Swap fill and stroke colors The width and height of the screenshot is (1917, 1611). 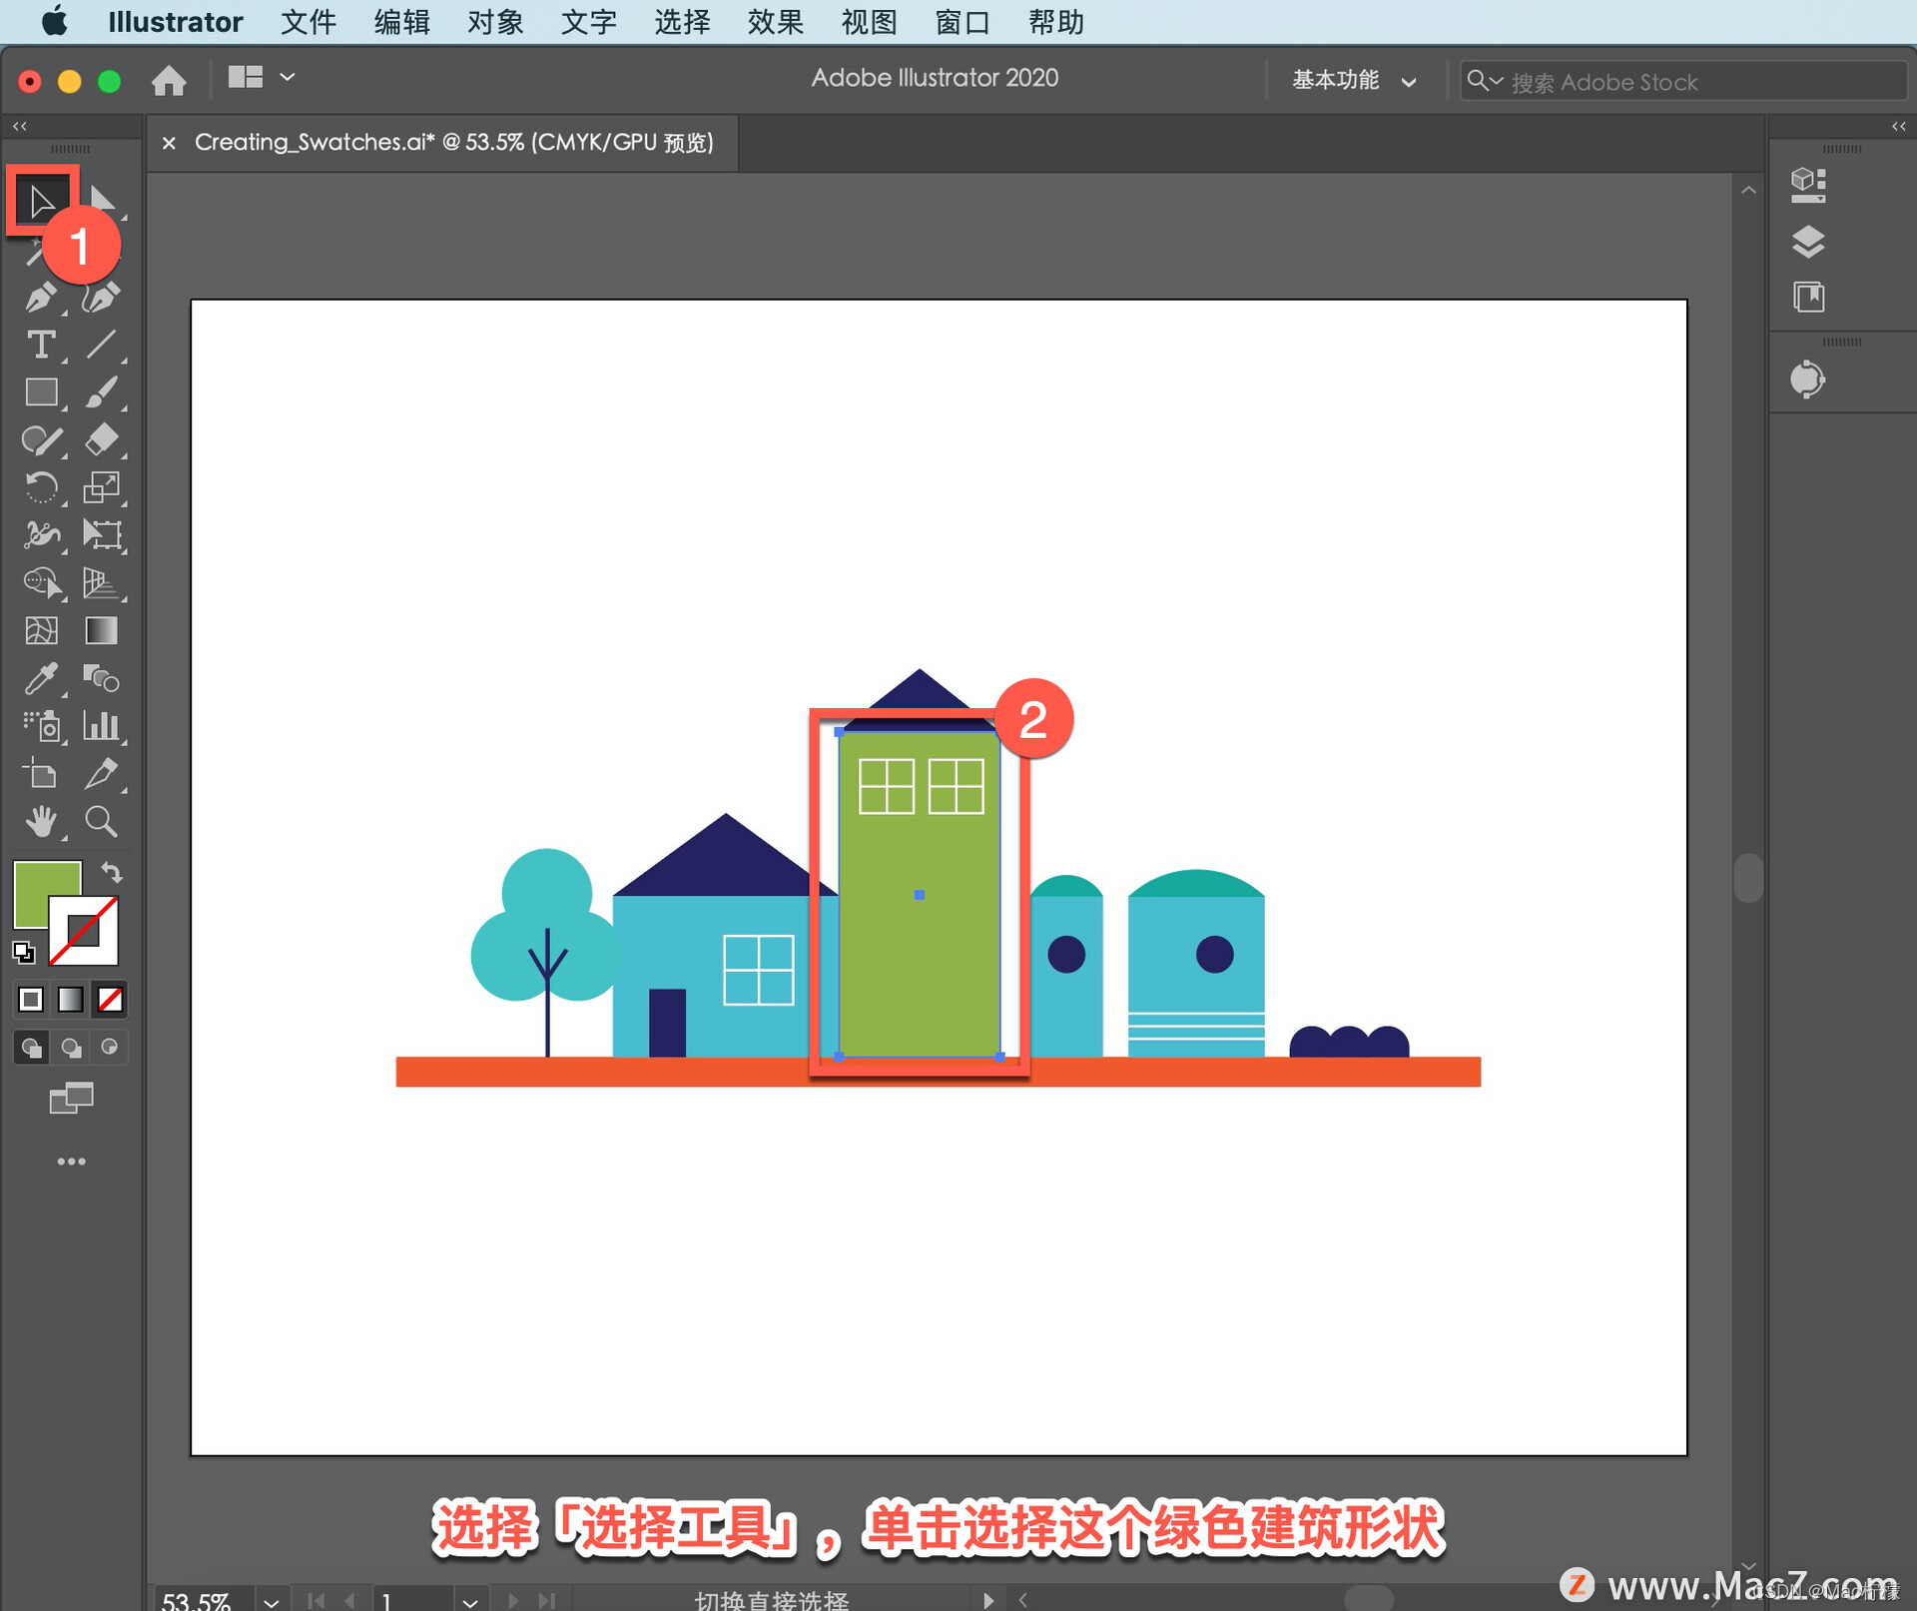112,873
